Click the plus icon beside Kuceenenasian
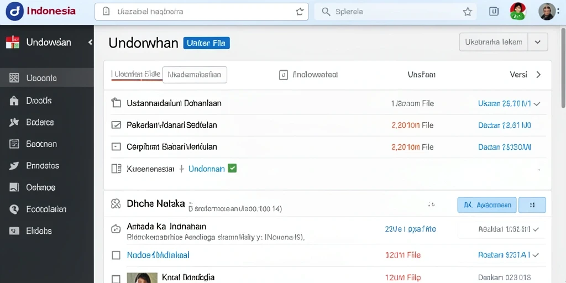 [181, 169]
